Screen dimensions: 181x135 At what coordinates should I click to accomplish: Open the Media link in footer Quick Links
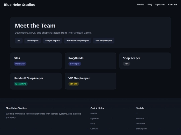click(x=94, y=113)
